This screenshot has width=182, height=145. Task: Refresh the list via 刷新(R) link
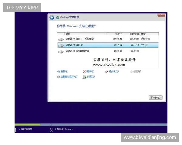click(64, 72)
